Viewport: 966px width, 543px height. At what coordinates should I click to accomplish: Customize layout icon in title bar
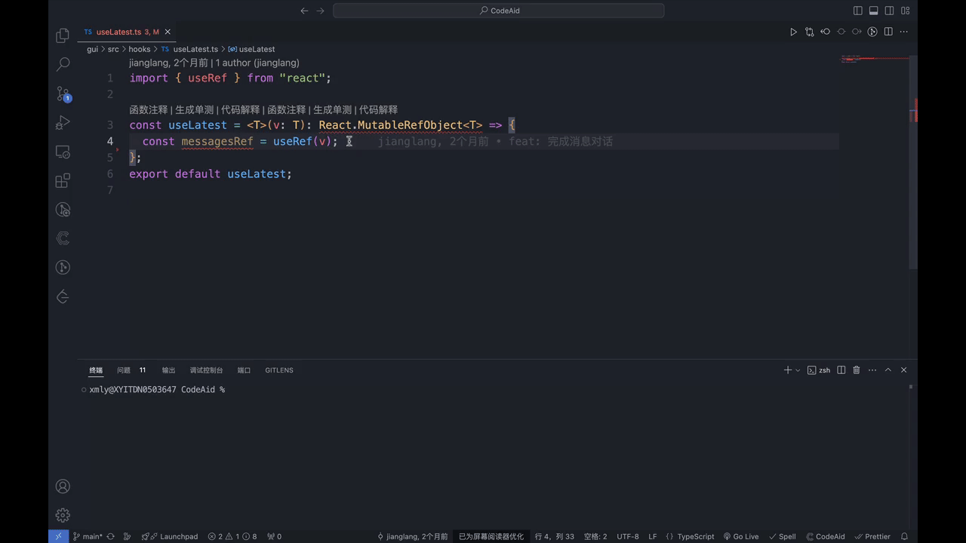tap(905, 11)
